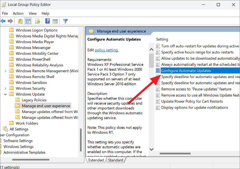Open the Action menu

[x=18, y=13]
